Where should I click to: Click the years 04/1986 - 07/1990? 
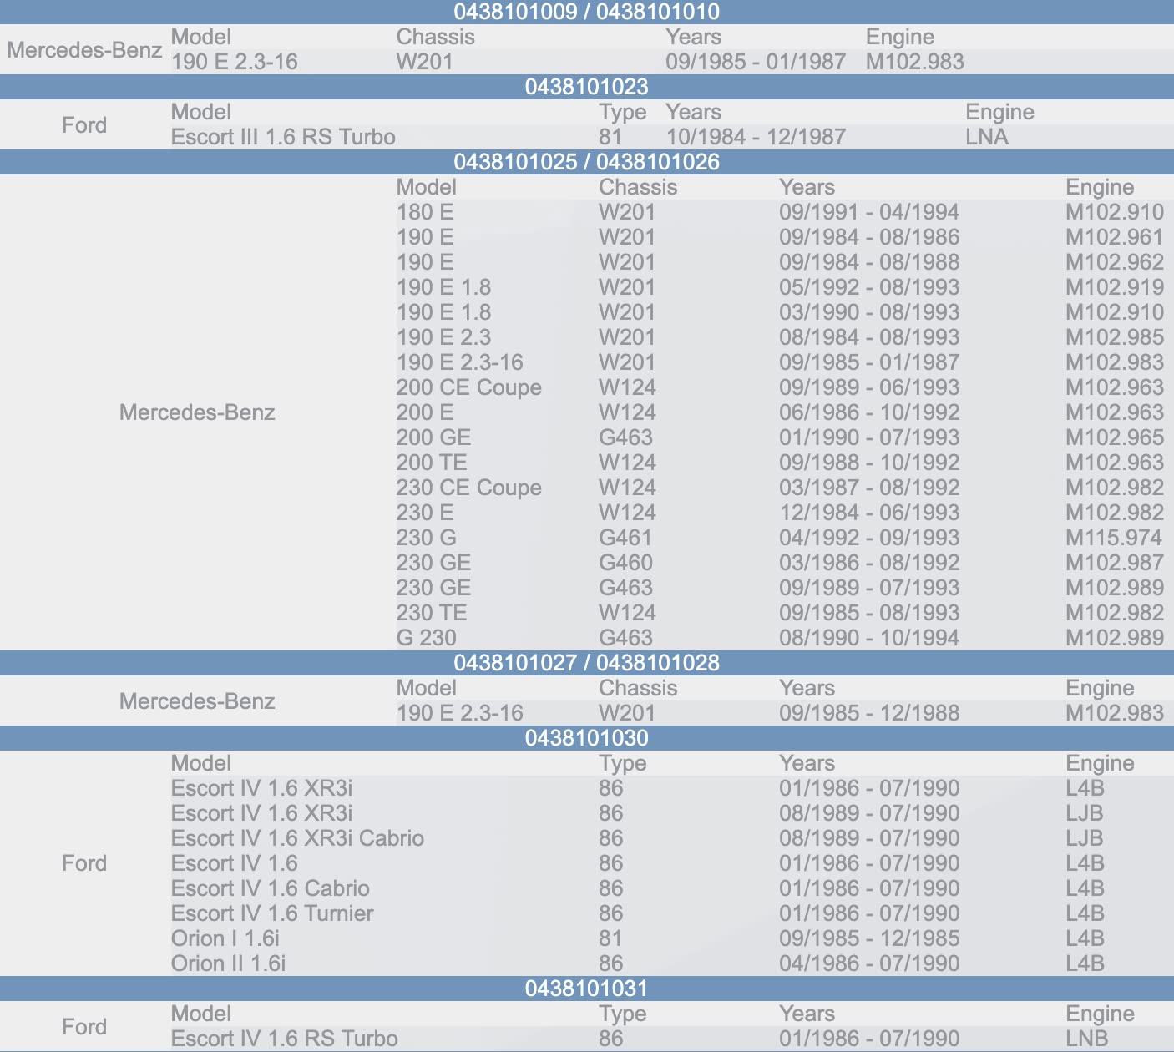point(869,963)
